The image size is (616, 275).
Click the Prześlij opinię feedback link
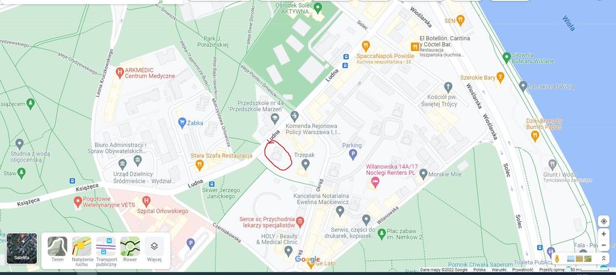(x=552, y=270)
